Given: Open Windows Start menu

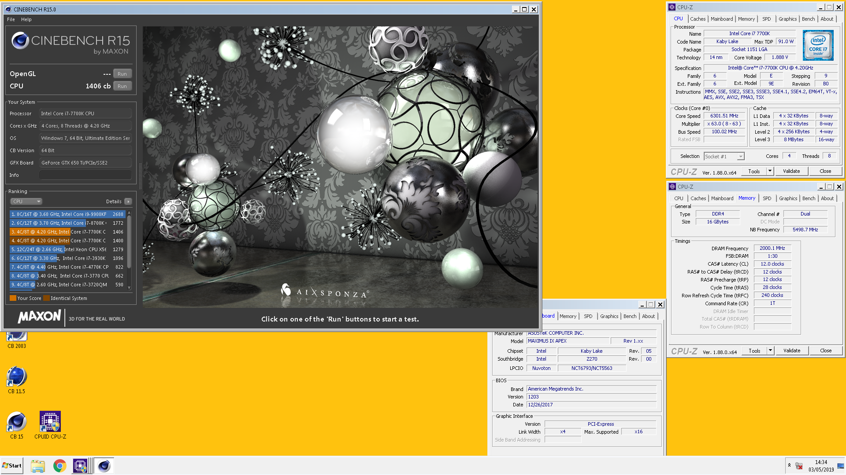Looking at the screenshot, I should (12, 465).
